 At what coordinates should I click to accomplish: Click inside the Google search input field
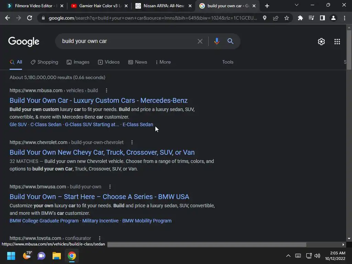point(128,41)
